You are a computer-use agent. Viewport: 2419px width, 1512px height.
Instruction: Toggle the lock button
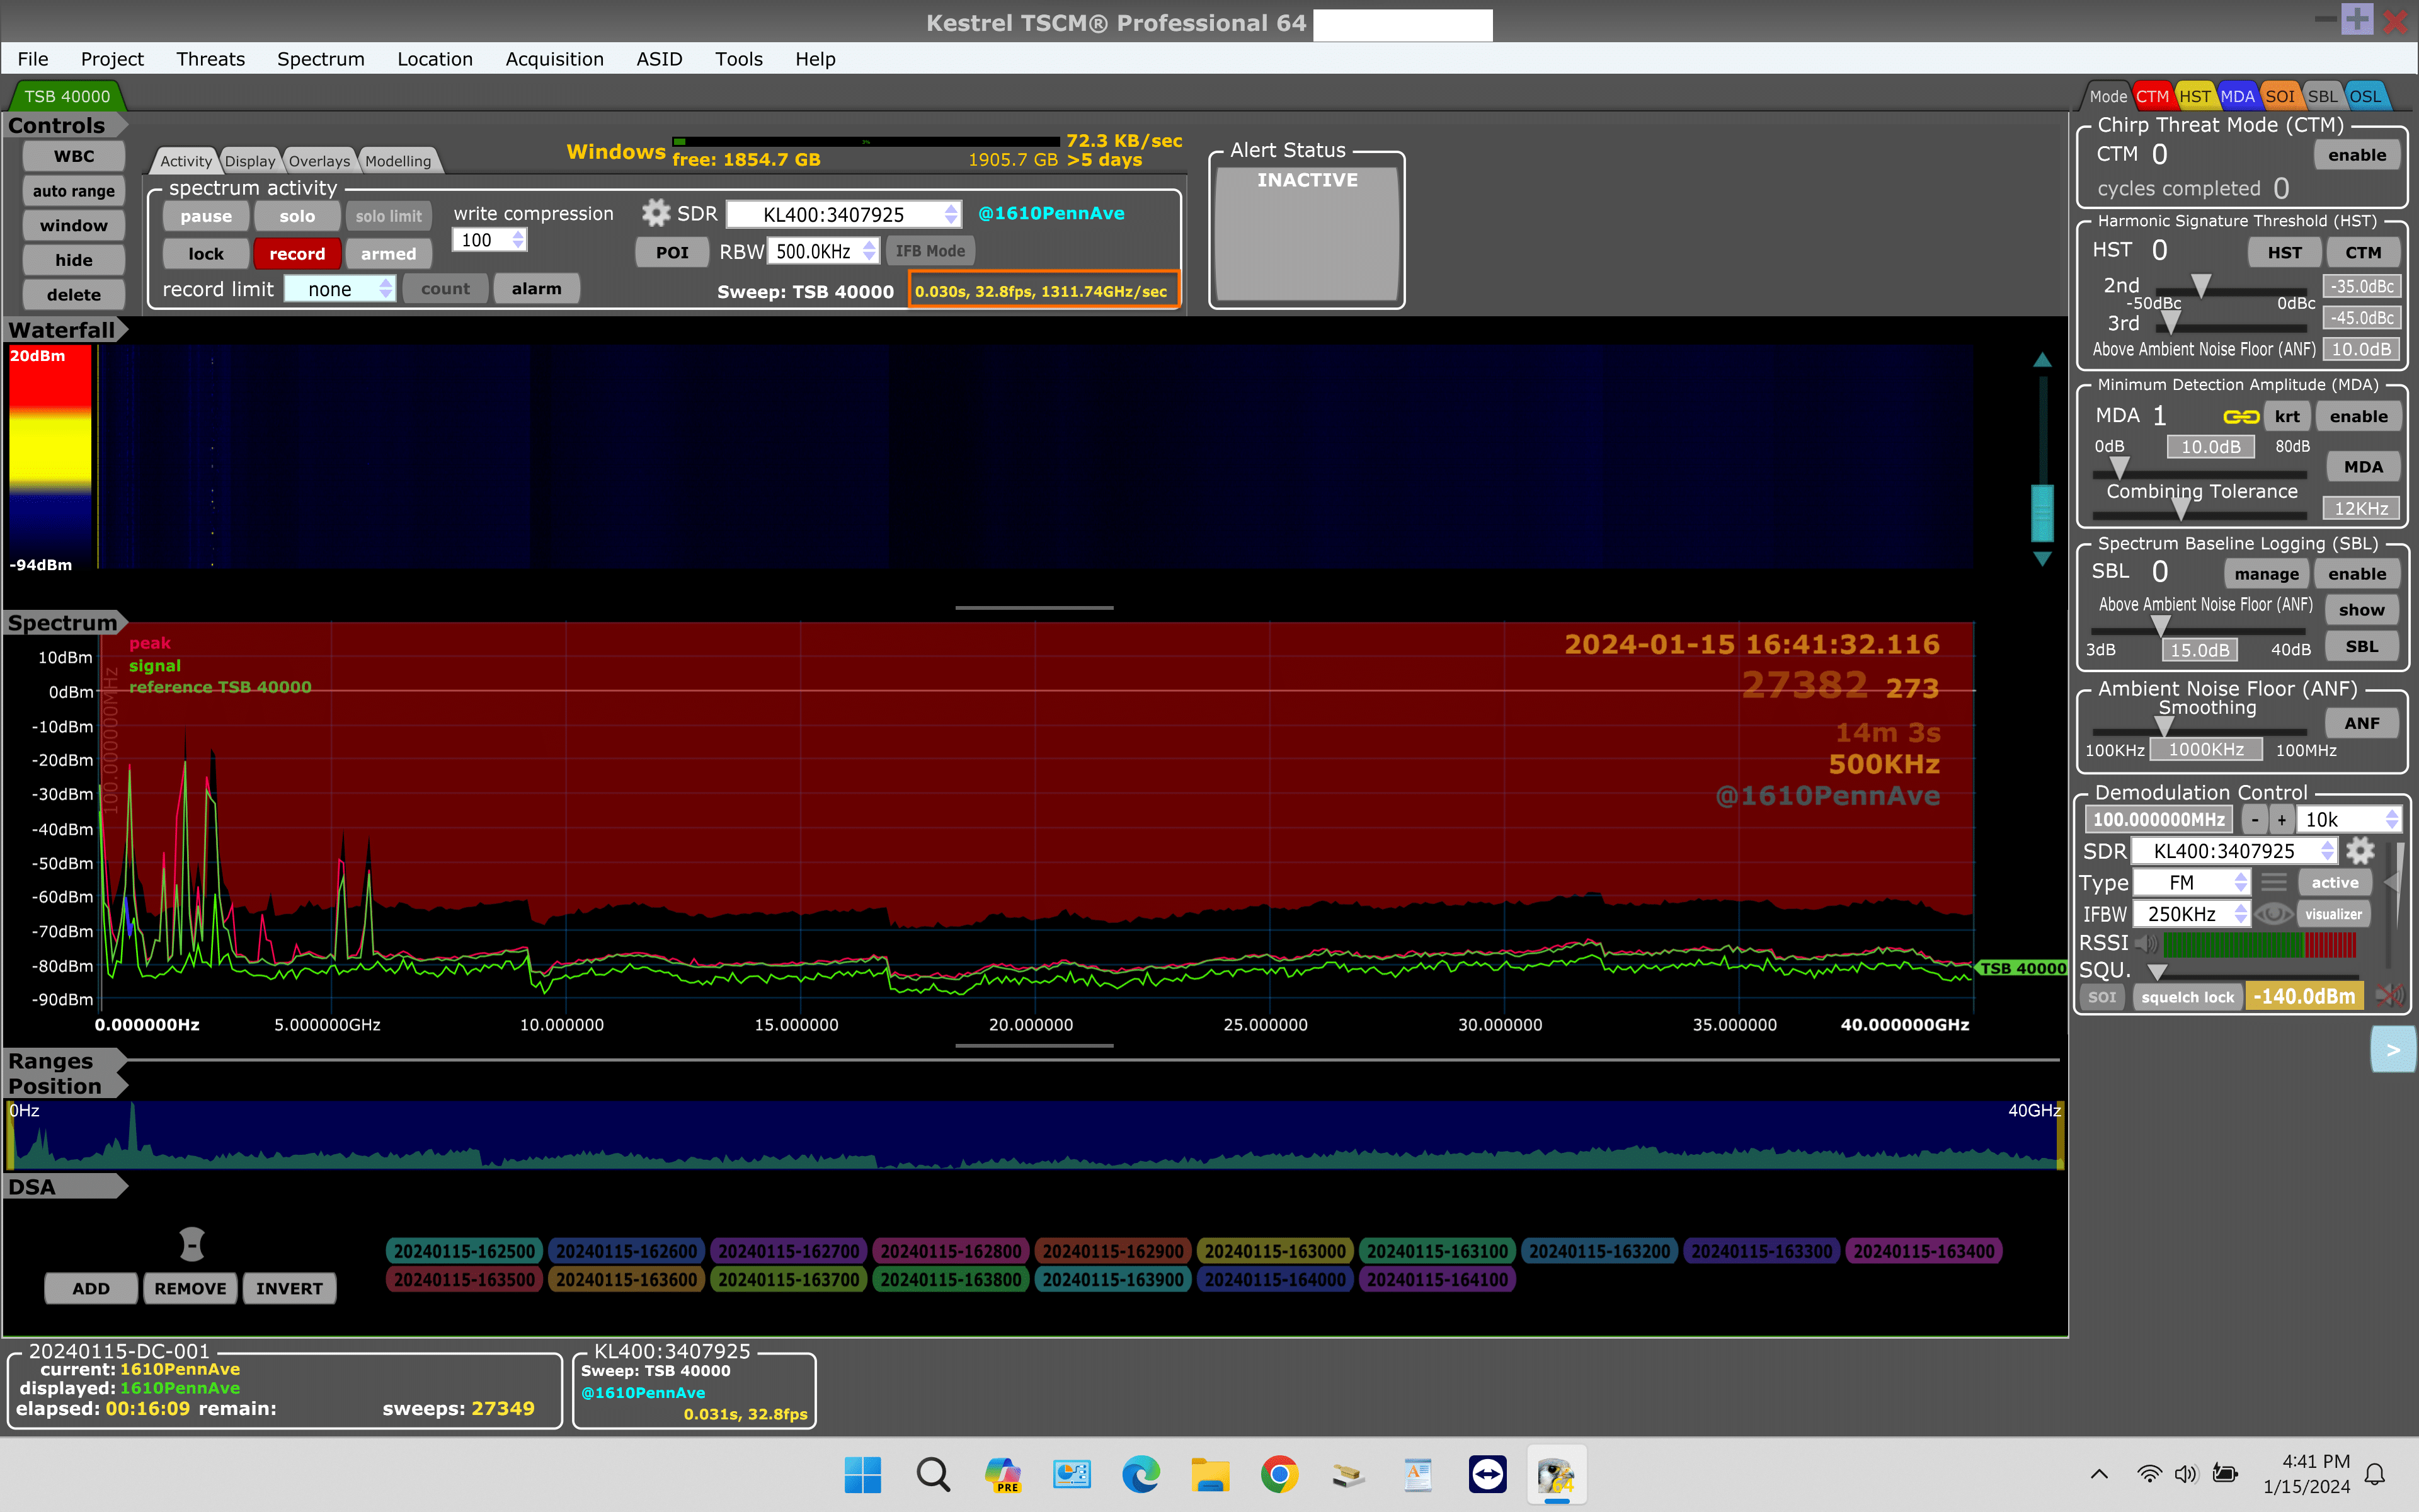(206, 254)
